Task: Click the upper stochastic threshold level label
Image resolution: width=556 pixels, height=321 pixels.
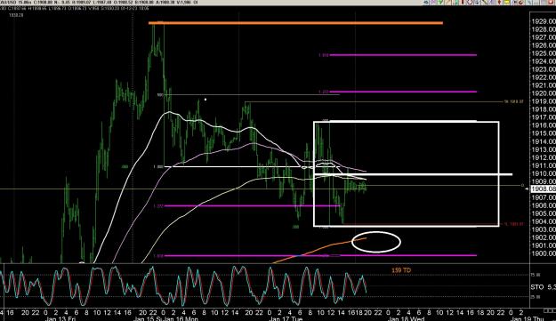Action: tap(535, 275)
